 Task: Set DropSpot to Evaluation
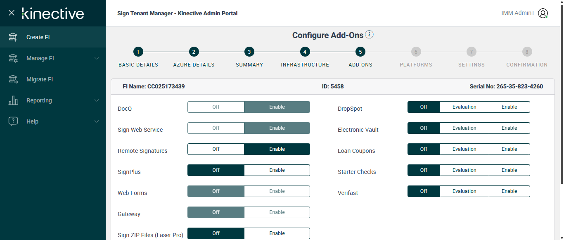tap(464, 107)
